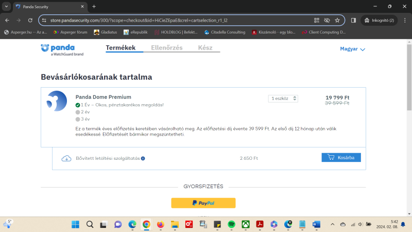Reload the page
The image size is (412, 232).
tap(30, 20)
